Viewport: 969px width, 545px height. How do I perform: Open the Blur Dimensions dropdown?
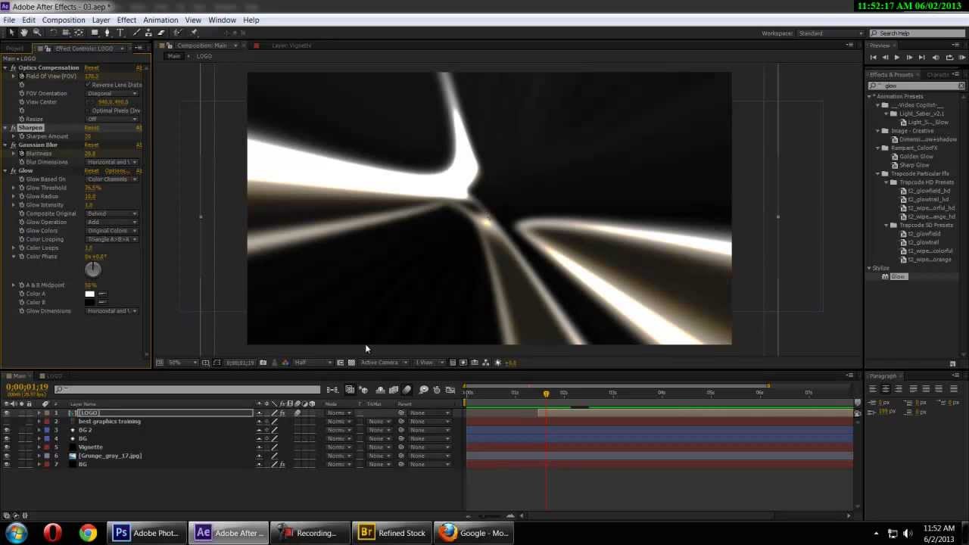112,162
